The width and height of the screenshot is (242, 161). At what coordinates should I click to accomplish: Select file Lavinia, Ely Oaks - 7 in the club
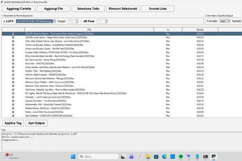tap(46, 101)
